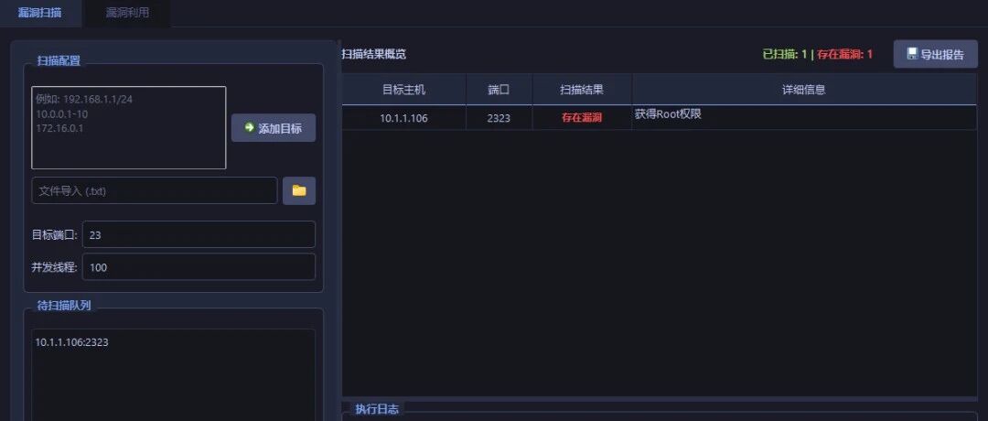
Task: Click the 存在漏洞: 1 counter text
Action: [x=845, y=54]
